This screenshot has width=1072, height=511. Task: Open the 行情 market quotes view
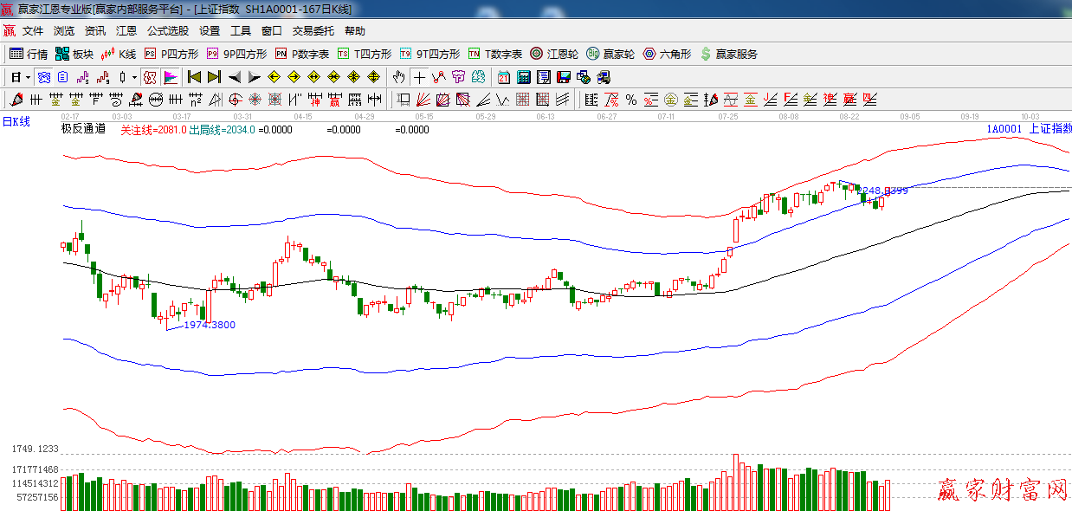(29, 54)
